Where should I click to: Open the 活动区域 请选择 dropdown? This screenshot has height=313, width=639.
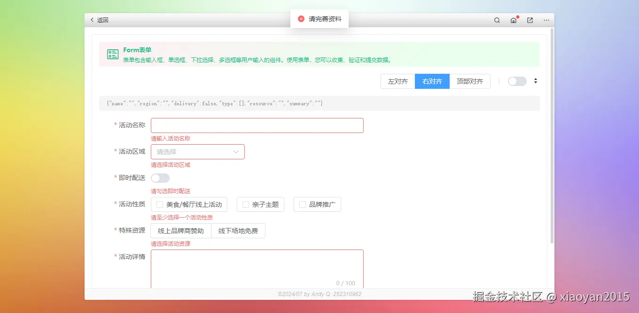[x=197, y=152]
